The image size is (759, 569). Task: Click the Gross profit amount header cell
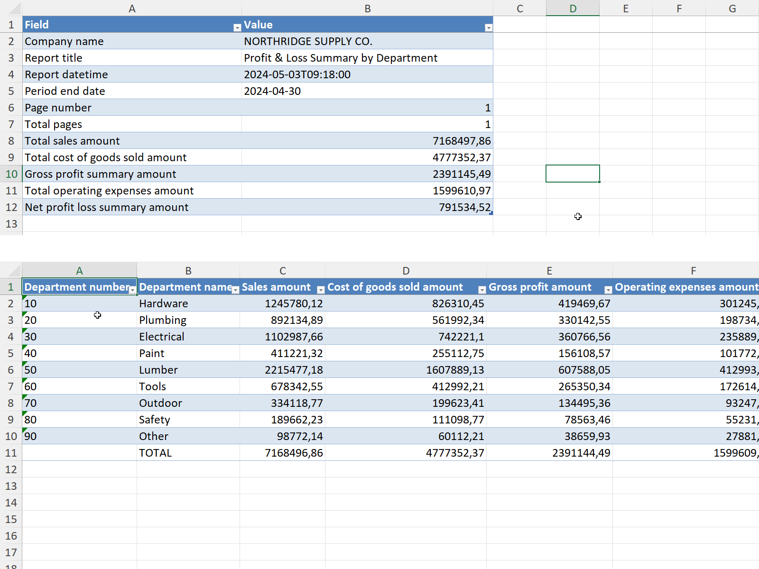click(549, 287)
